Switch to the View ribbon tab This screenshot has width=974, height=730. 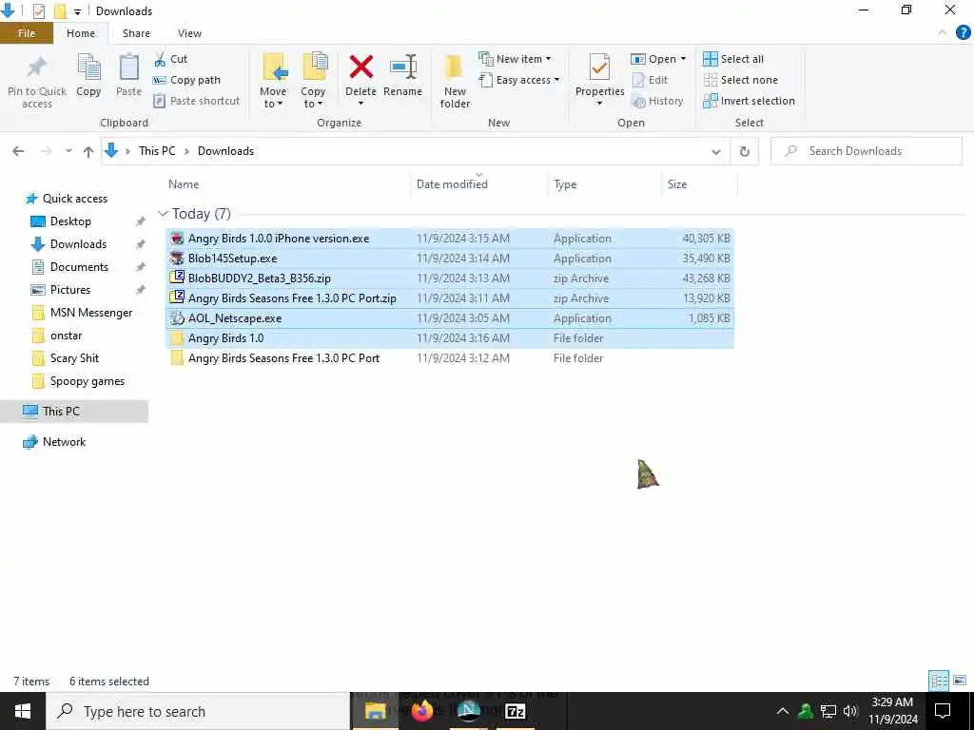coord(189,33)
